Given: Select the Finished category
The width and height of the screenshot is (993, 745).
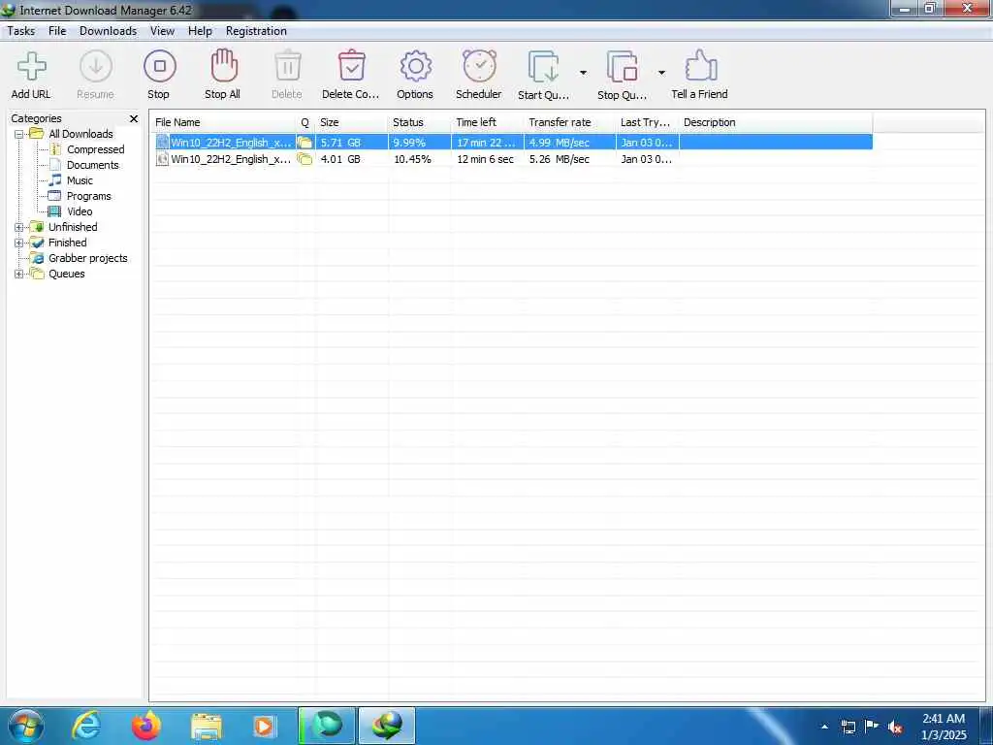Looking at the screenshot, I should (68, 243).
